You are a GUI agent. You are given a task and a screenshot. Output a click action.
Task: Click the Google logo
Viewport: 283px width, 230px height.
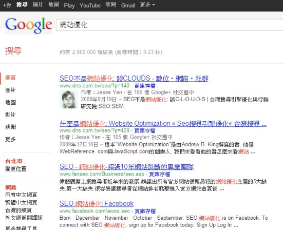[29, 26]
